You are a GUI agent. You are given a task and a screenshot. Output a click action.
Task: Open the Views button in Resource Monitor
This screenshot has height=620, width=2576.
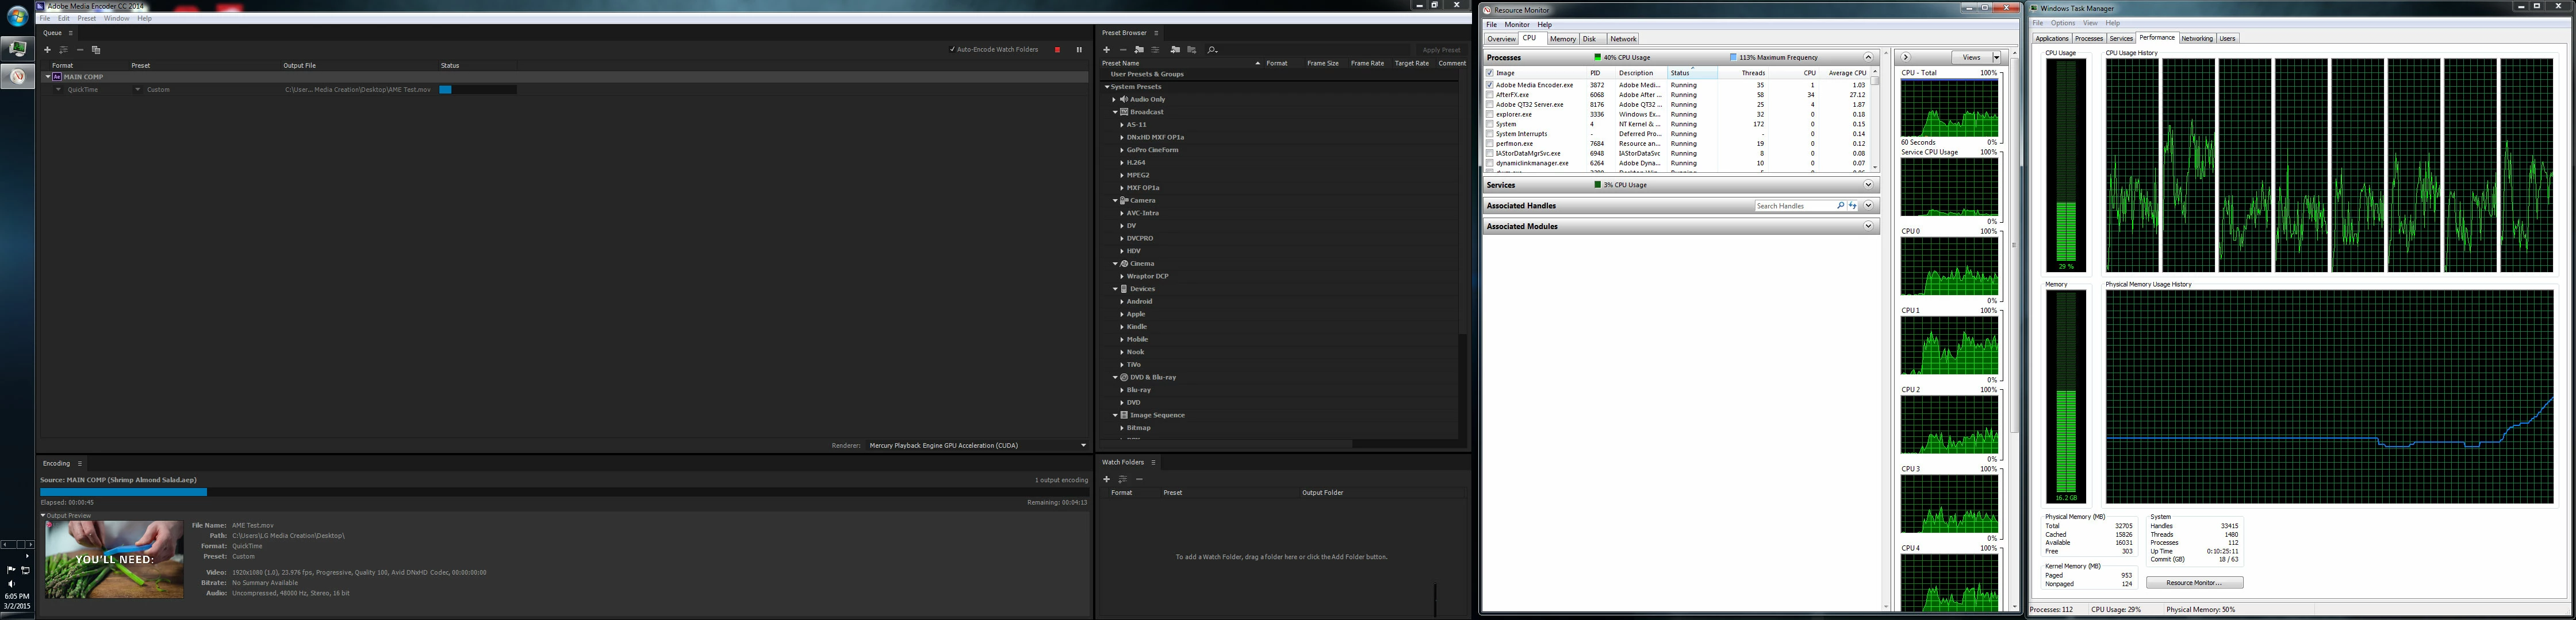(1971, 57)
